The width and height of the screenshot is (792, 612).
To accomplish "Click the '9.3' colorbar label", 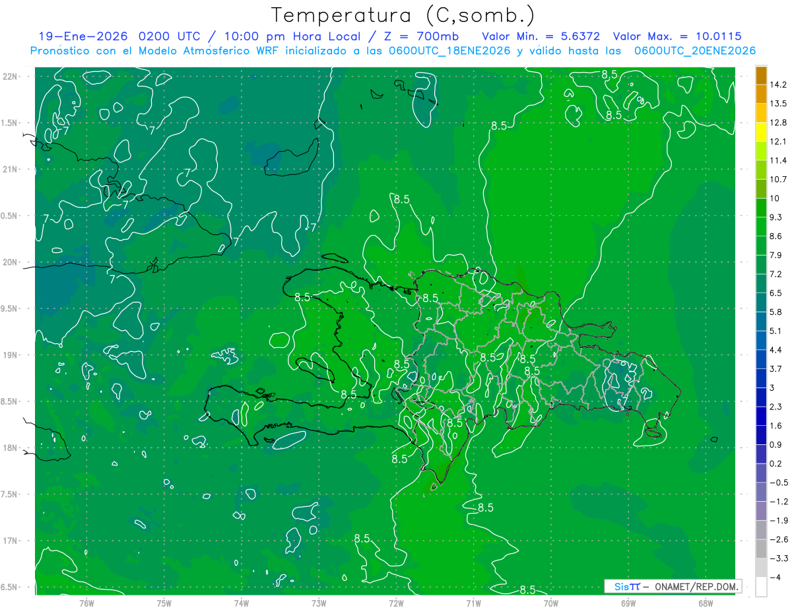I will coord(776,217).
